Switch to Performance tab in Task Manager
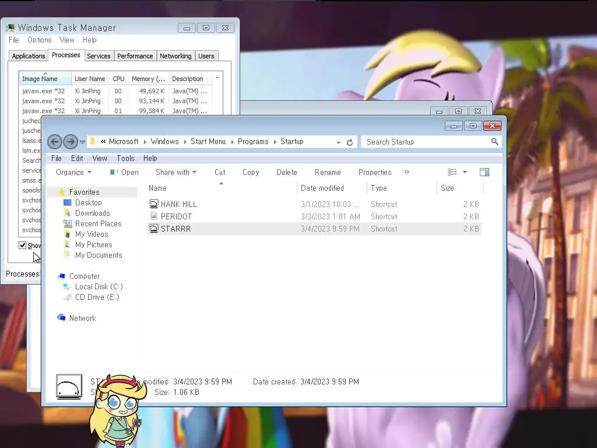Screen dimensions: 597x448 pyautogui.click(x=135, y=56)
